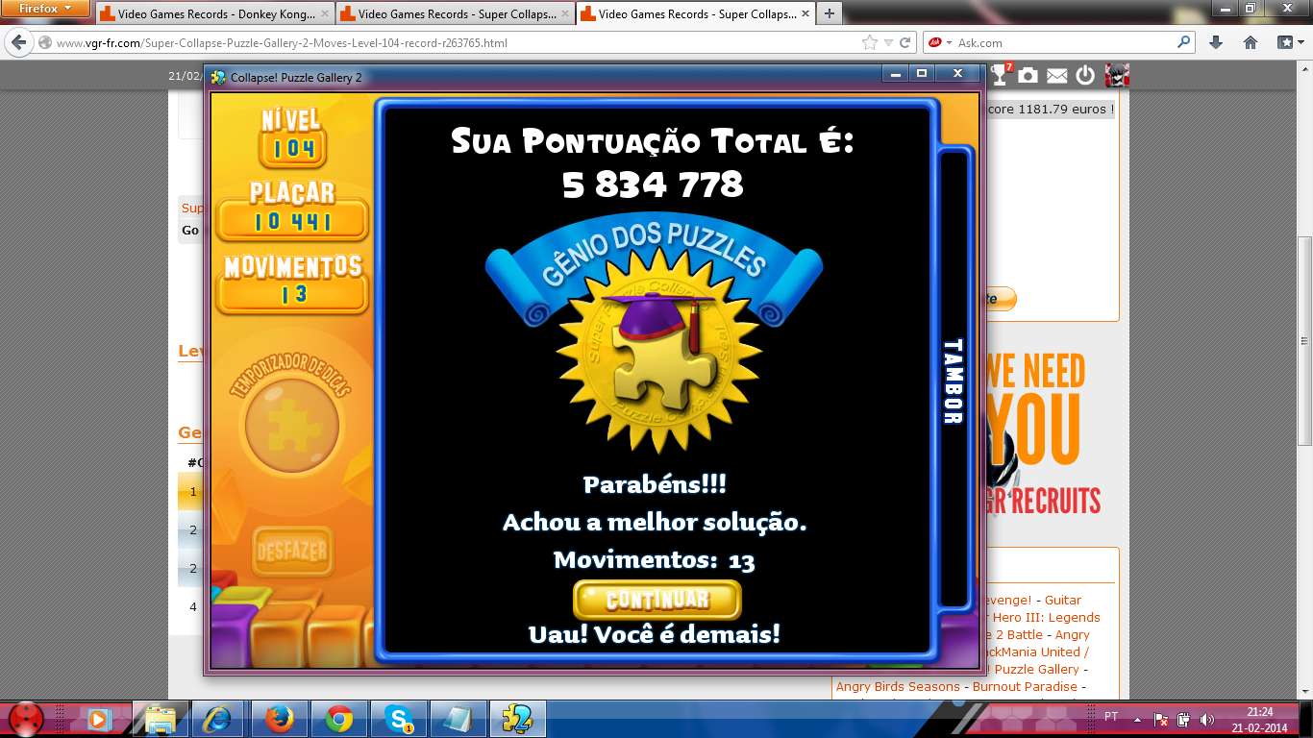Click the volume speaker icon in system tray
Screen dimensions: 1313x738
(1207, 719)
